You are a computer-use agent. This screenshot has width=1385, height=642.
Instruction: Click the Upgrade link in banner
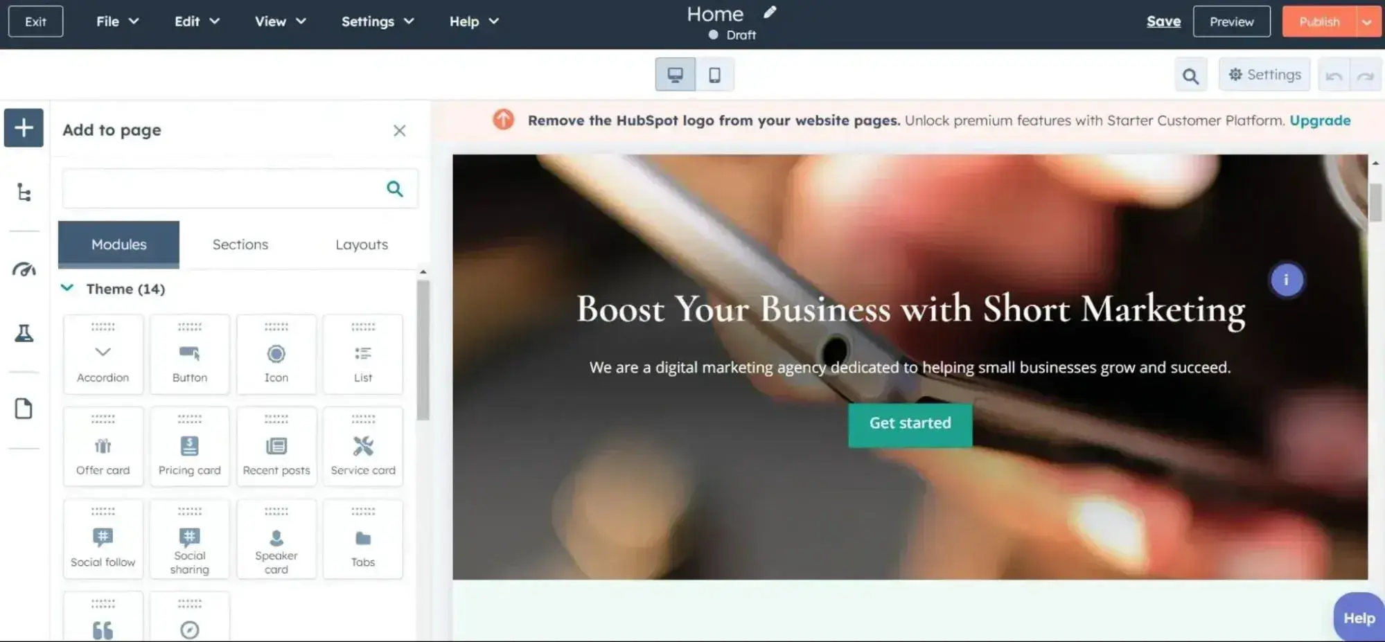coord(1318,120)
